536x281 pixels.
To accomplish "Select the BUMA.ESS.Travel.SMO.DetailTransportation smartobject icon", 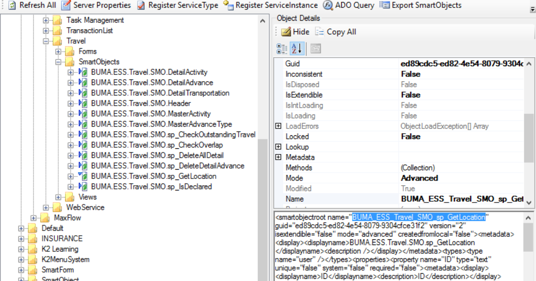I will pyautogui.click(x=83, y=93).
